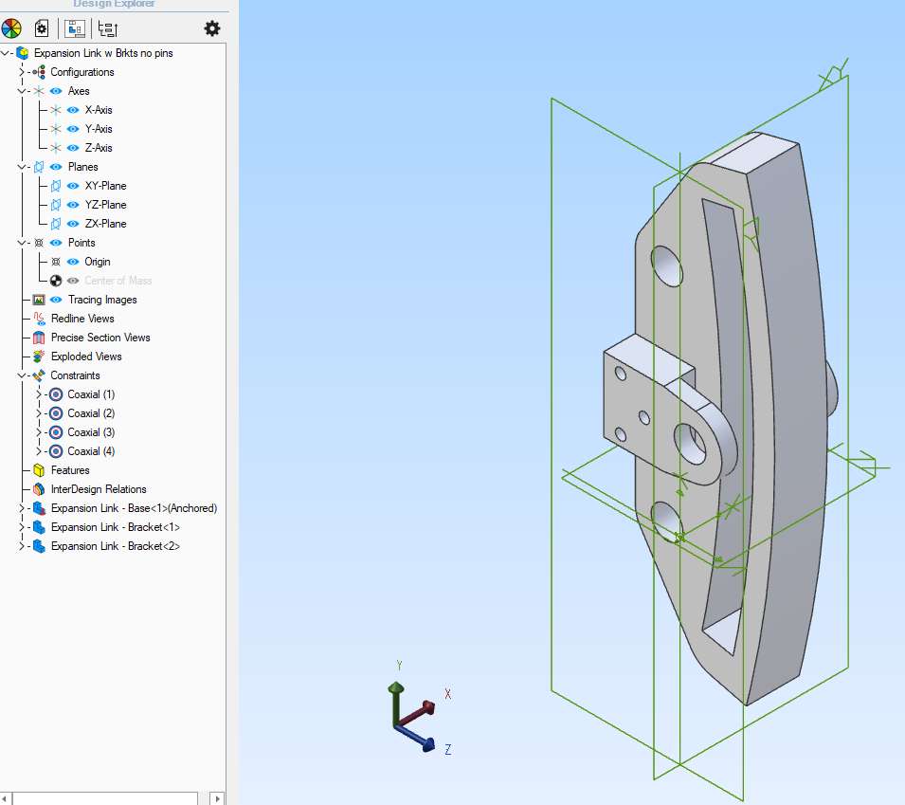Click the structure view toolbar icon
This screenshot has height=805, width=905.
(75, 28)
